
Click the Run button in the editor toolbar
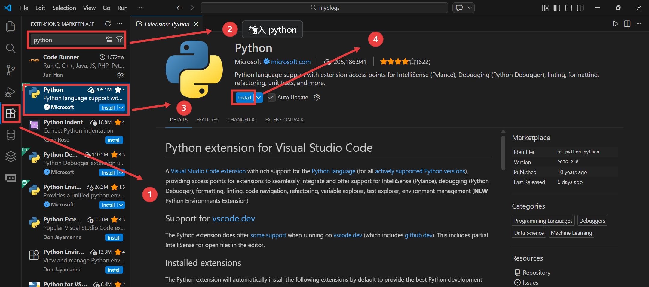[x=615, y=24]
